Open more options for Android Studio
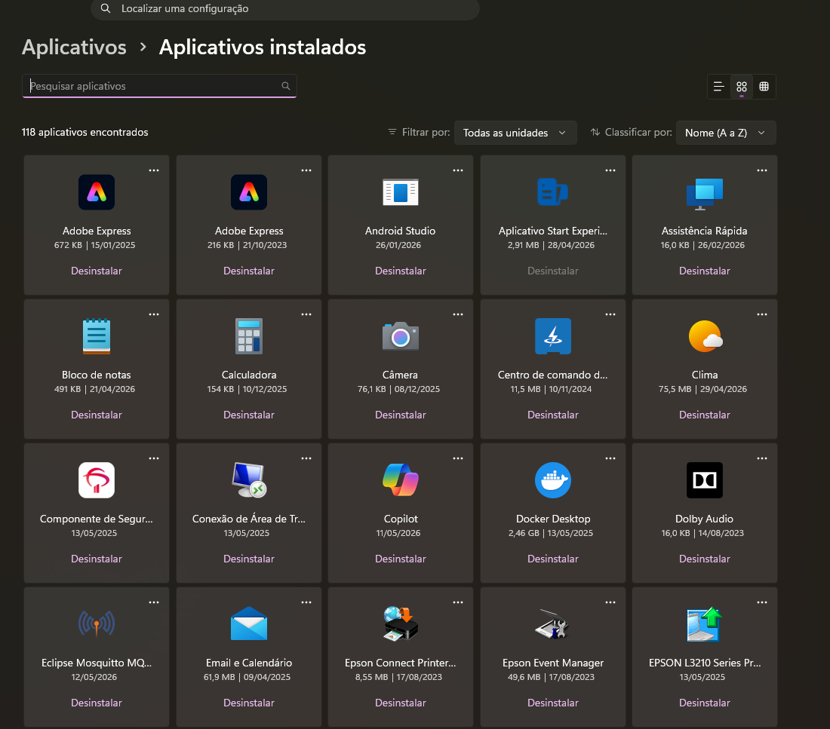 click(x=458, y=170)
